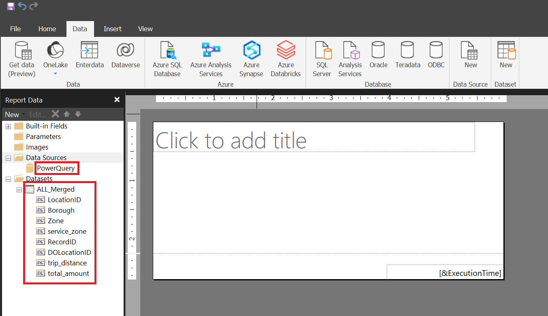Select the DOLocationID field

coord(69,252)
